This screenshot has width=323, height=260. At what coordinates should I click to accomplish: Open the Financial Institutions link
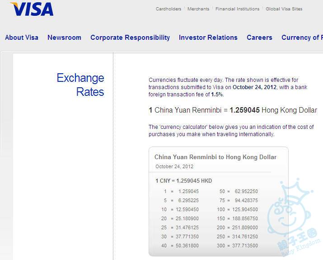(x=237, y=9)
